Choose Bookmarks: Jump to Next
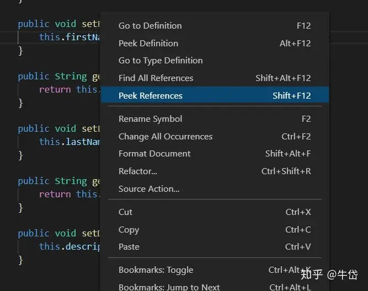The height and width of the screenshot is (291, 368). point(169,287)
